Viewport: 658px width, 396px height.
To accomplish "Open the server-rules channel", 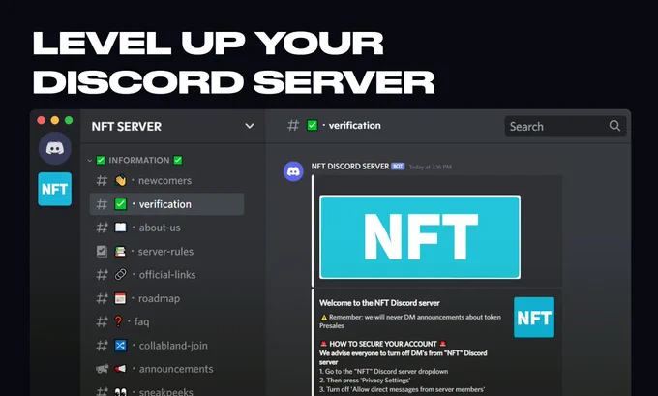I will pyautogui.click(x=166, y=251).
